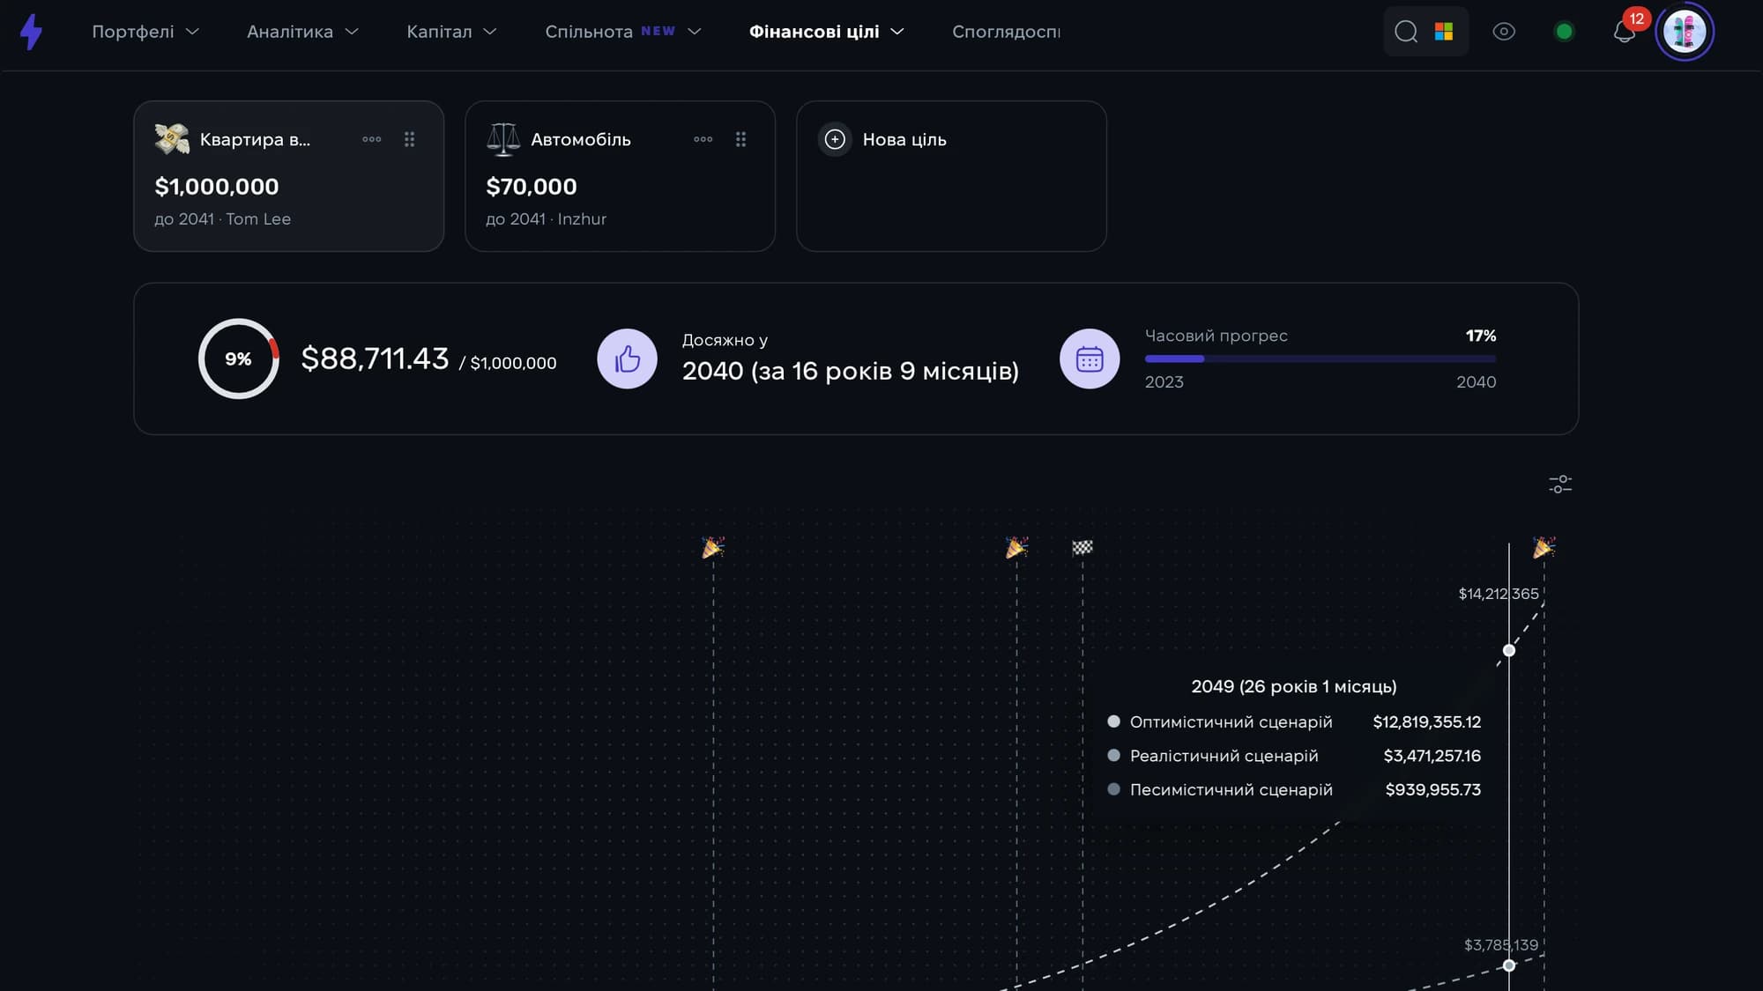Click drag handle on Автомобіль card
The height and width of the screenshot is (991, 1763).
click(740, 139)
